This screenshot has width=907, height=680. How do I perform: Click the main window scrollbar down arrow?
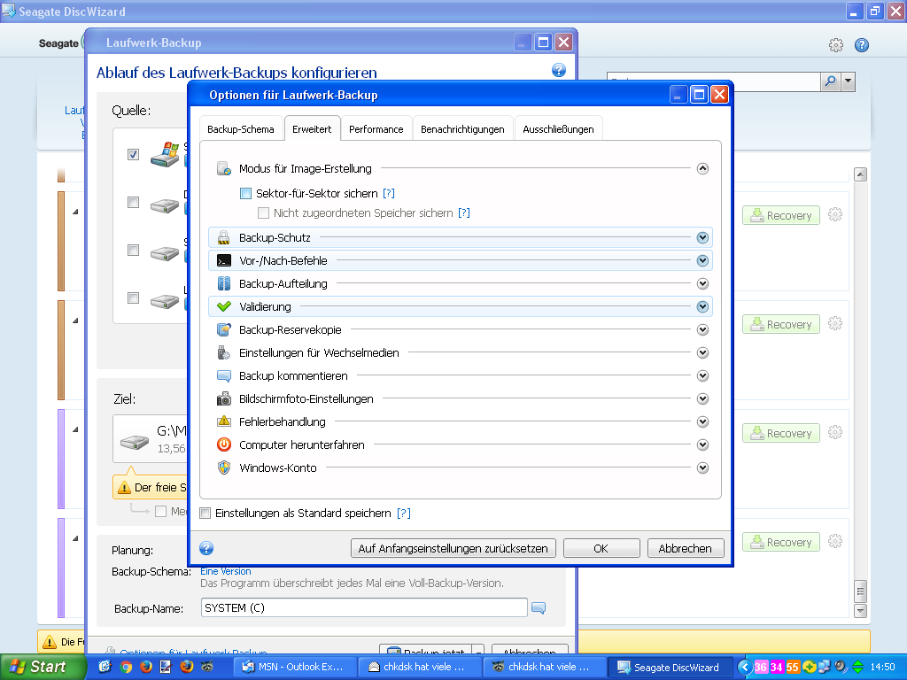pos(861,611)
